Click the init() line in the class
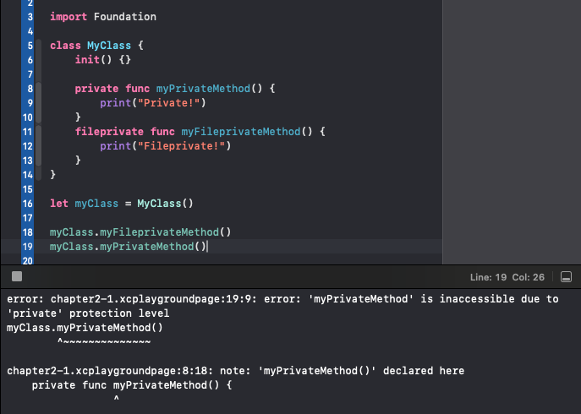The image size is (581, 414). tap(102, 60)
